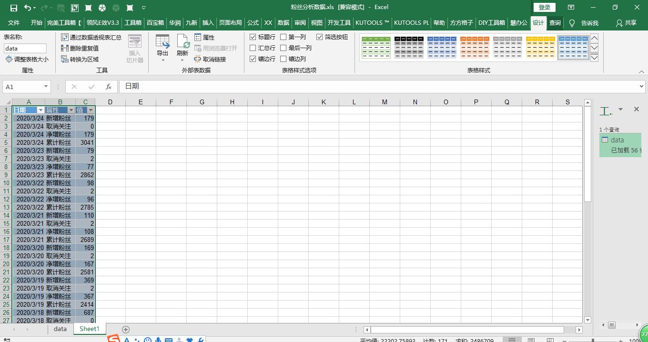Enable the Total Row (汇总行) checkbox
This screenshot has height=342, width=648.
253,48
